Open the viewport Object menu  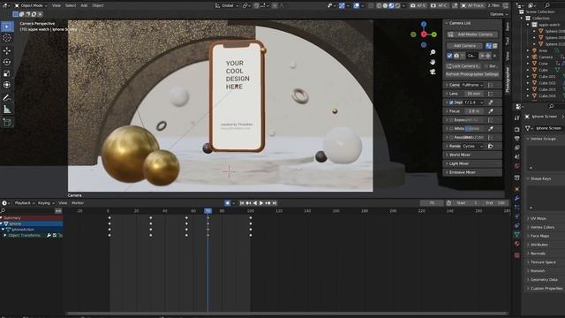tap(98, 6)
